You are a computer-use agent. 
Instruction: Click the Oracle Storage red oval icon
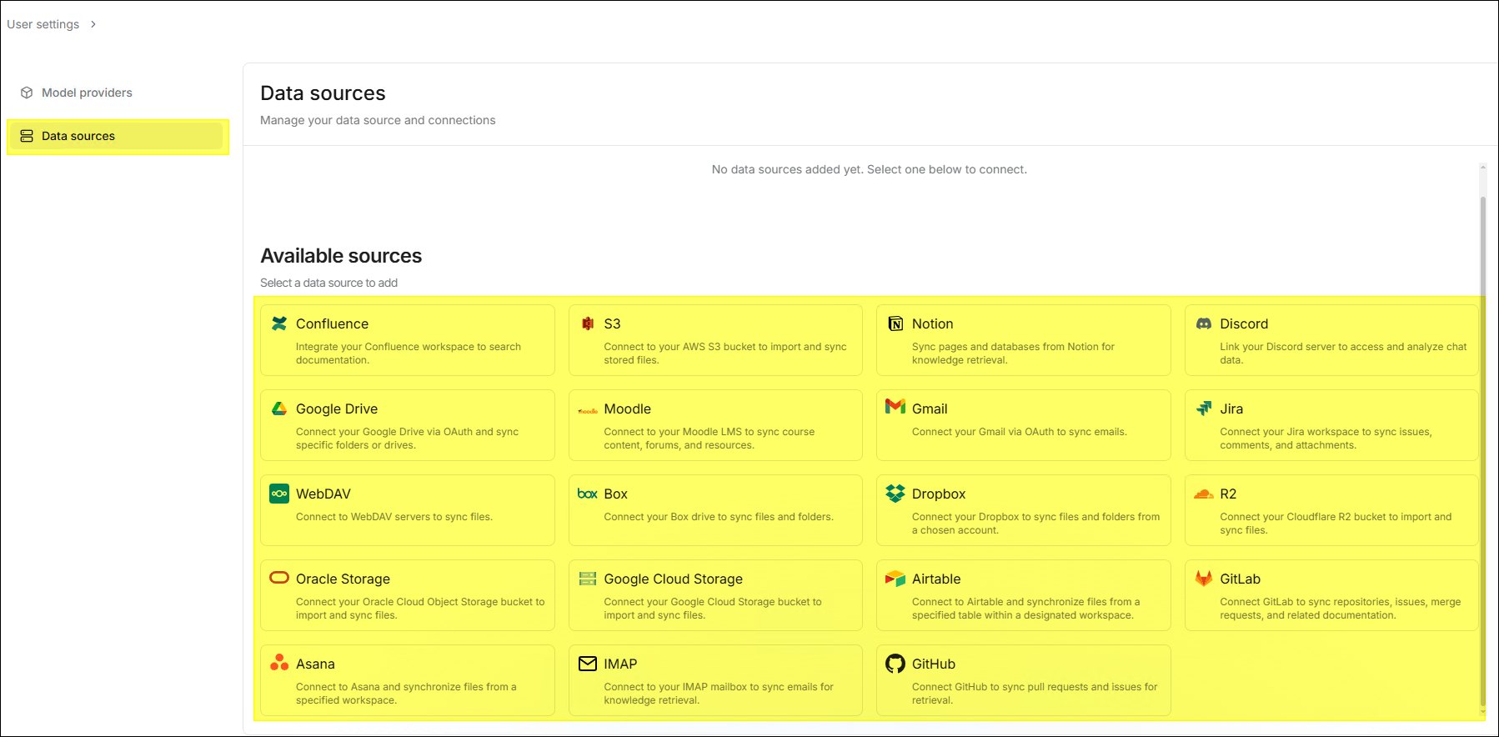click(279, 578)
